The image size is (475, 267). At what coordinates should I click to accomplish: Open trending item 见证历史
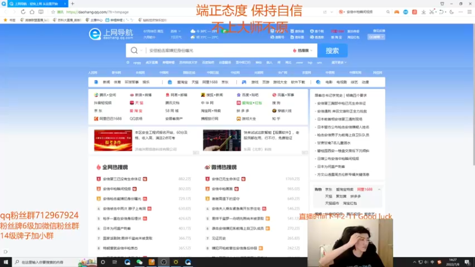coord(218,239)
